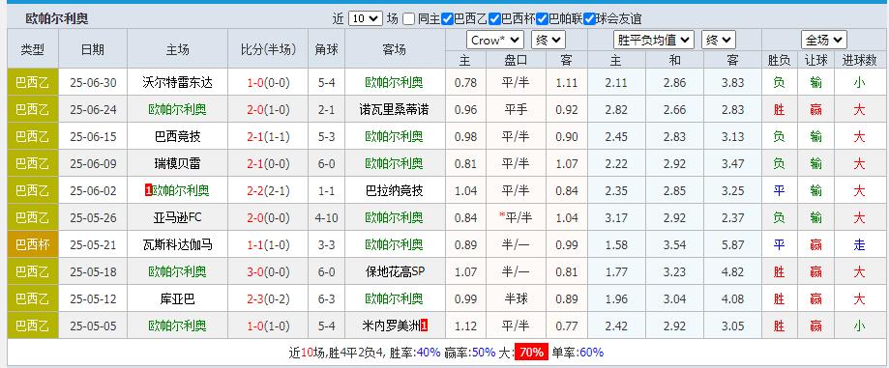The image size is (889, 368).
Task: Click the red card icon beside 欧帕尔利奥 on 25-06-02
Action: click(149, 191)
